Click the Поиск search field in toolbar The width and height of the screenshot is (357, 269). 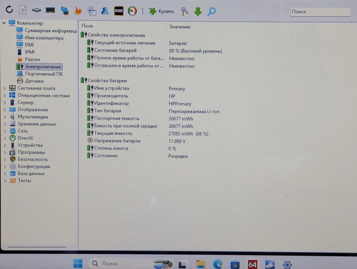tap(320, 12)
